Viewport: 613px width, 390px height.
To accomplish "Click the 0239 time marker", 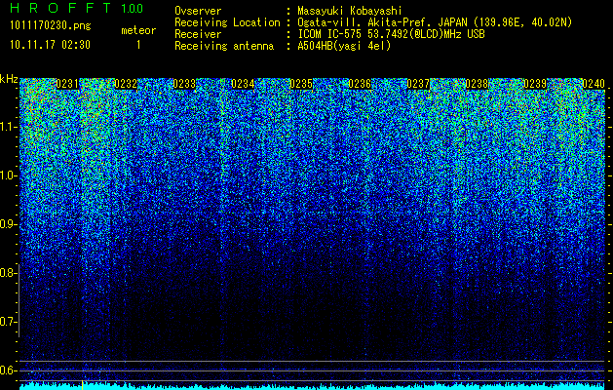I will point(535,84).
